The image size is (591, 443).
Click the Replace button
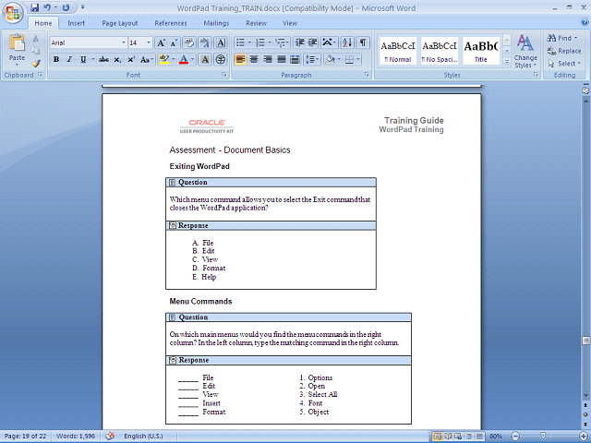564,51
